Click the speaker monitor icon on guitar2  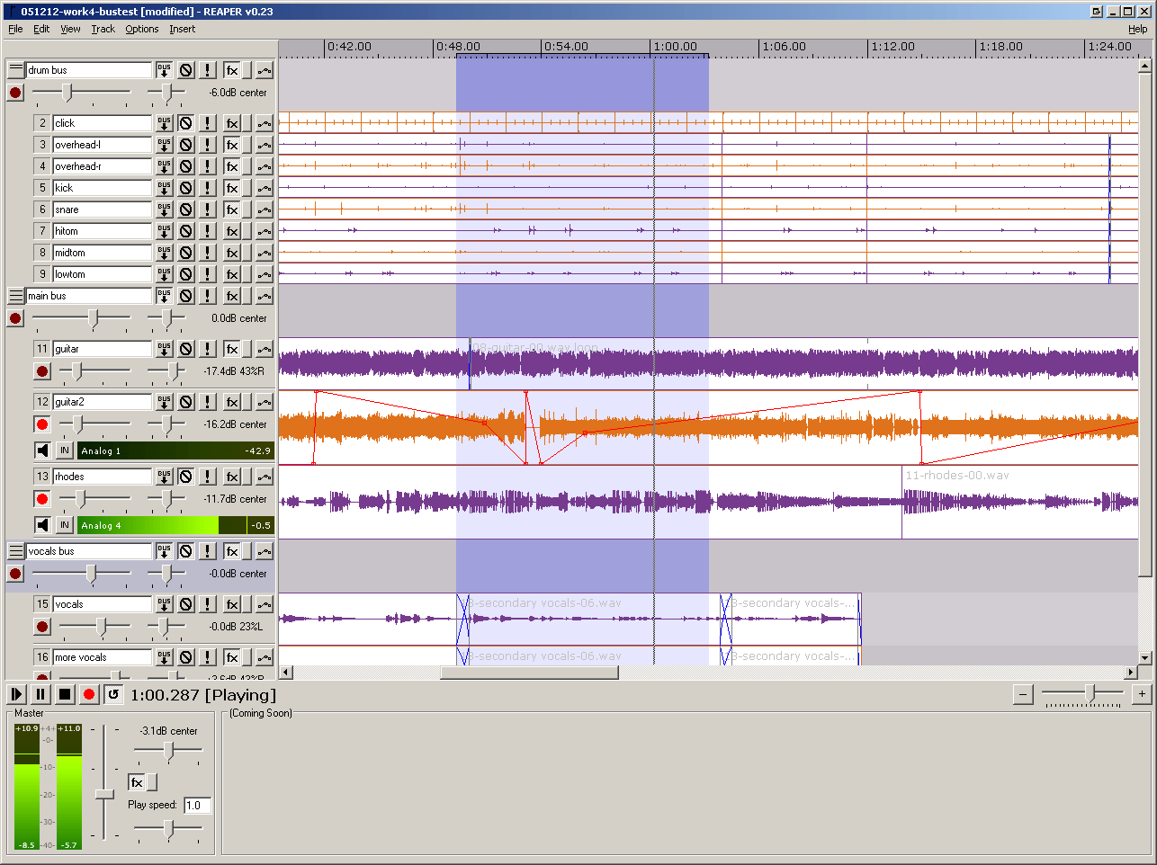point(42,450)
